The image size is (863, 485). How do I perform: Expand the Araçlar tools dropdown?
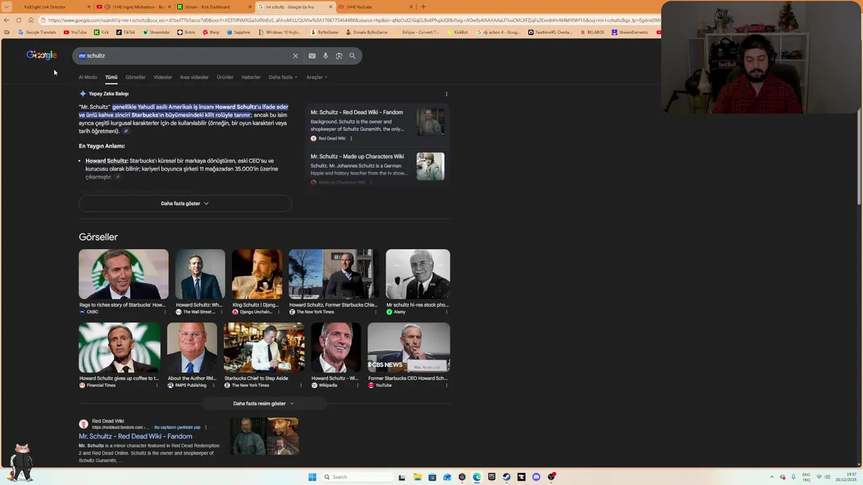[x=316, y=77]
